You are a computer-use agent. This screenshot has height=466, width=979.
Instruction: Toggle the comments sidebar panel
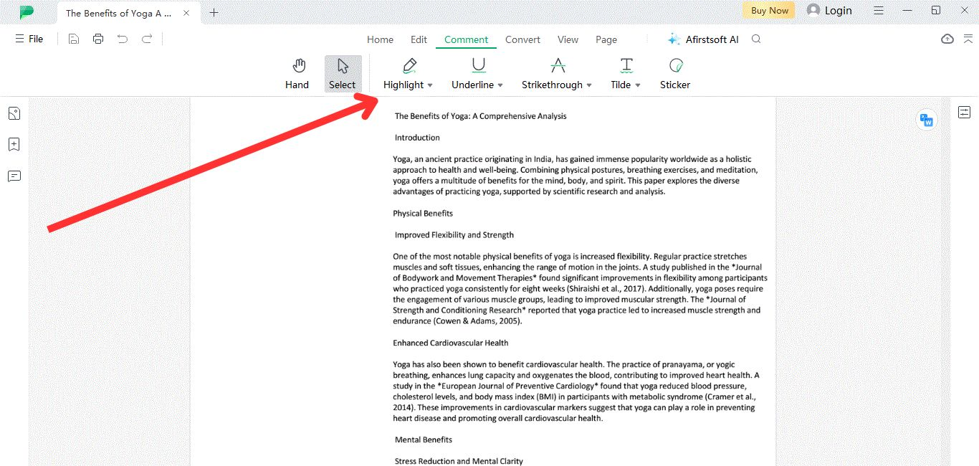coord(14,176)
